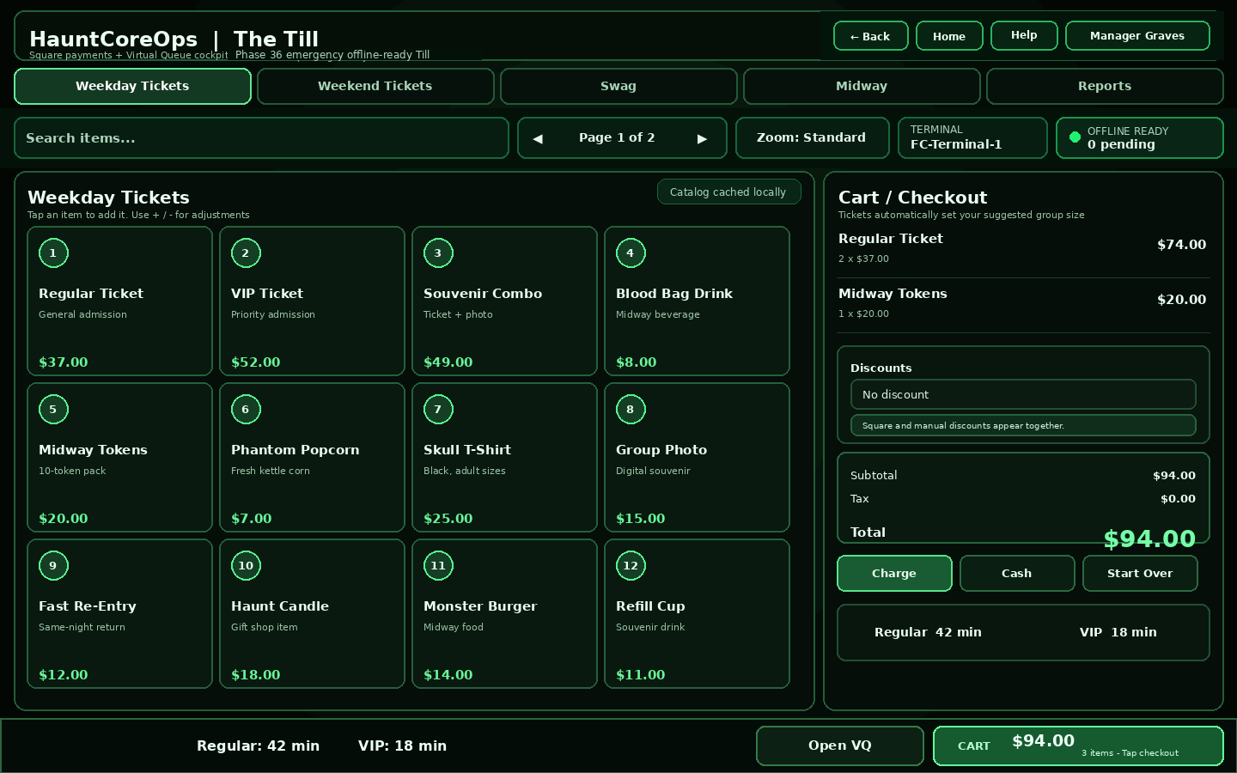Viewport: 1237px width, 773px height.
Task: Add Phantom Popcorn to the cart
Action: coord(313,457)
